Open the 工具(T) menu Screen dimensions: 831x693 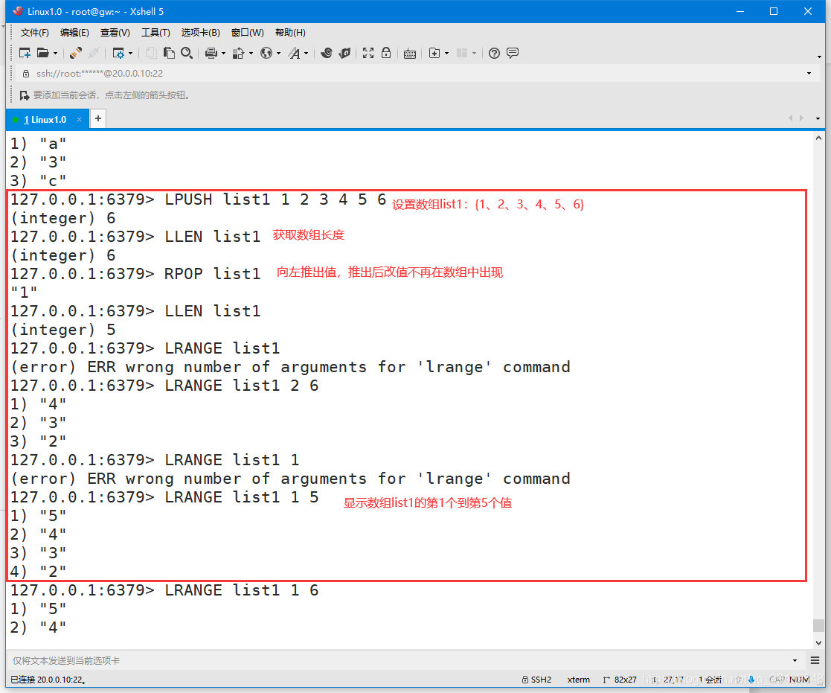[155, 32]
